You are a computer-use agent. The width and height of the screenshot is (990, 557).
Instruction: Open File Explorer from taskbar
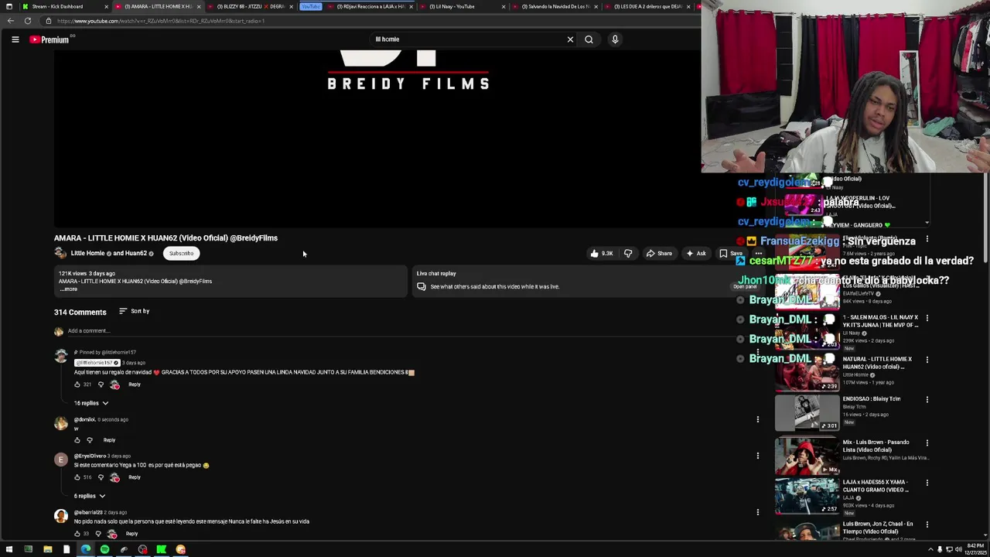47,550
